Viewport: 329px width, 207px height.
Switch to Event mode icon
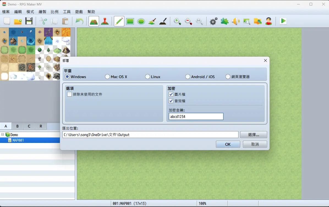pos(105,21)
